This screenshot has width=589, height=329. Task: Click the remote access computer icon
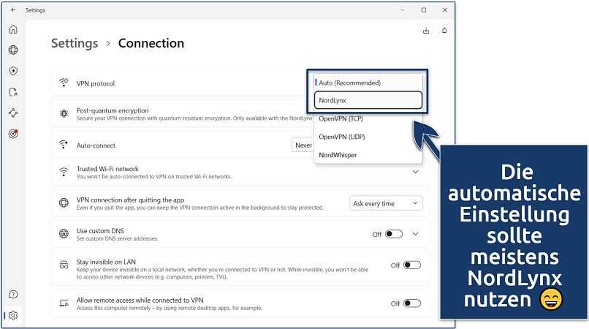[64, 303]
